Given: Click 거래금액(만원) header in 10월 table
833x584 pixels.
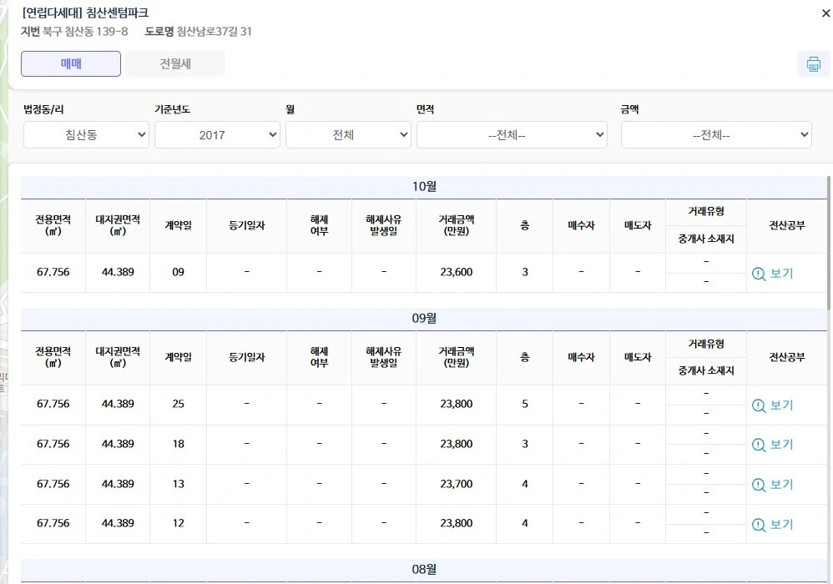Looking at the screenshot, I should click(457, 225).
